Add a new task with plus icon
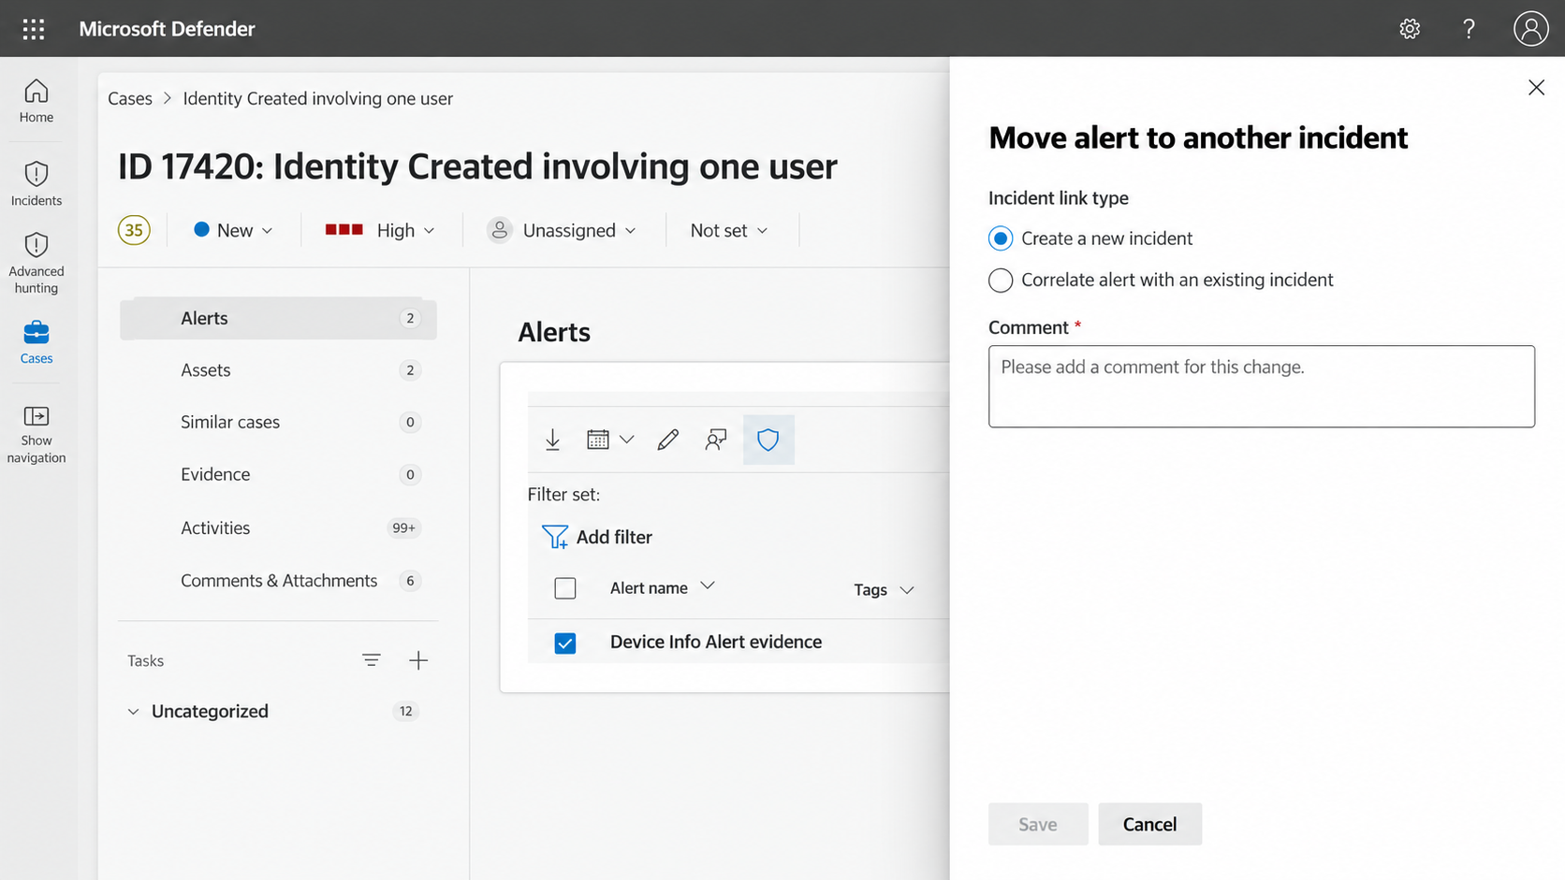 point(418,660)
